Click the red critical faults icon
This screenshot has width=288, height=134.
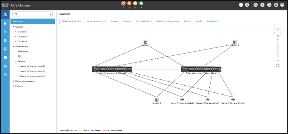point(123,3)
